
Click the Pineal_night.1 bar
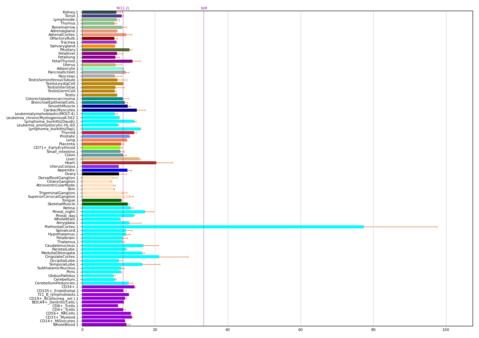tap(113, 212)
